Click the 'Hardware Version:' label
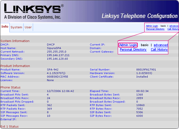This screenshot has height=129, width=179. (102, 73)
